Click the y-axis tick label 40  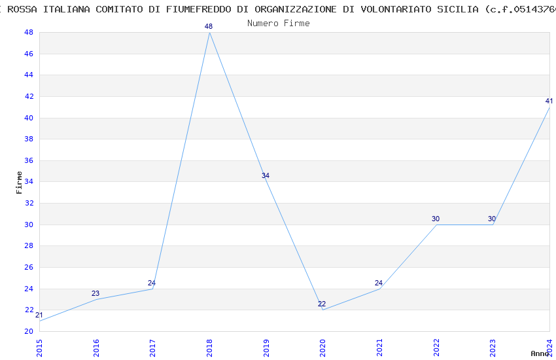[x=29, y=118]
